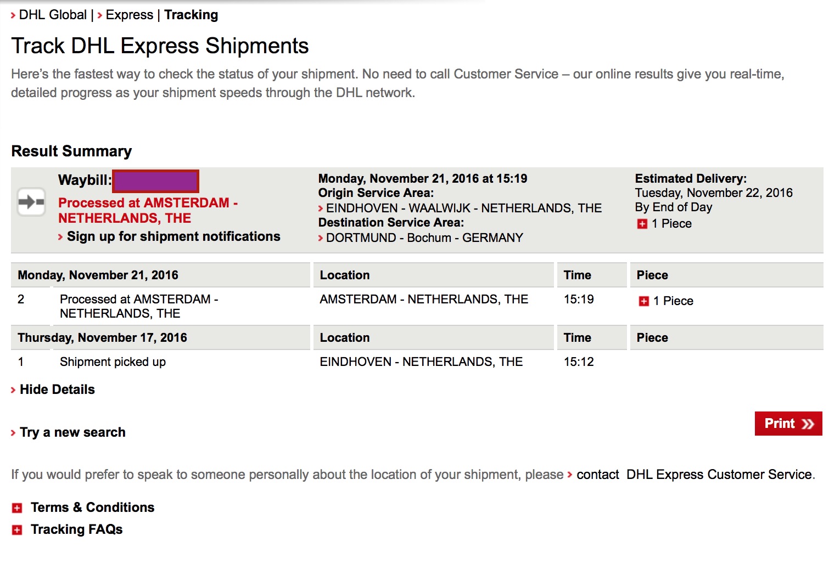Image resolution: width=840 pixels, height=564 pixels.
Task: Click the redacted Waybill number field
Action: pos(156,181)
